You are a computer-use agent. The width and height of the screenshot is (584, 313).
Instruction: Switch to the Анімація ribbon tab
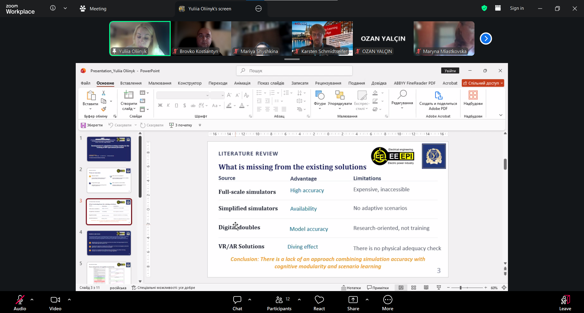pyautogui.click(x=242, y=83)
